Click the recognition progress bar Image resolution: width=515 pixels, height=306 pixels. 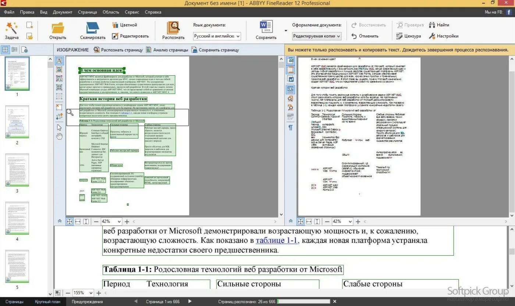pyautogui.click(x=304, y=302)
